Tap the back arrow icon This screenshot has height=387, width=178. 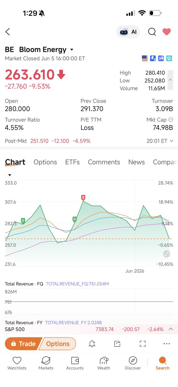[x=8, y=32]
